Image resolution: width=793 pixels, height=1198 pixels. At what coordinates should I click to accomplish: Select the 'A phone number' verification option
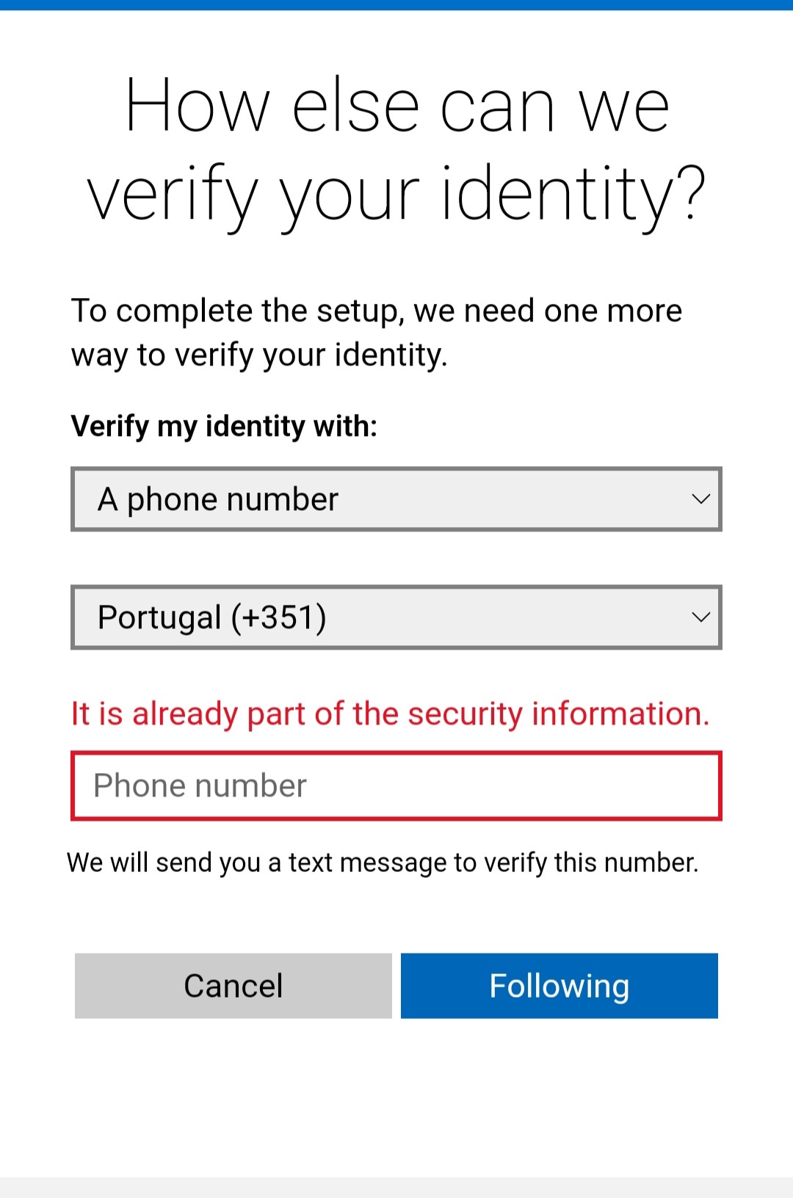pos(396,499)
